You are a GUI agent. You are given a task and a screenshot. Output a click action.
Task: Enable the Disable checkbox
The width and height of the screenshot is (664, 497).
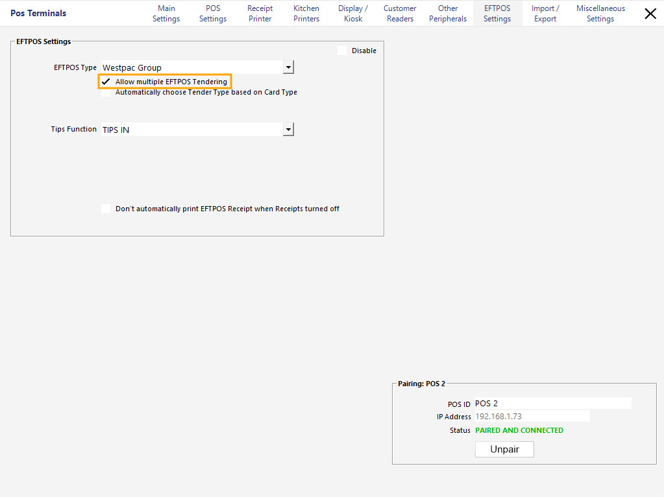[x=343, y=51]
